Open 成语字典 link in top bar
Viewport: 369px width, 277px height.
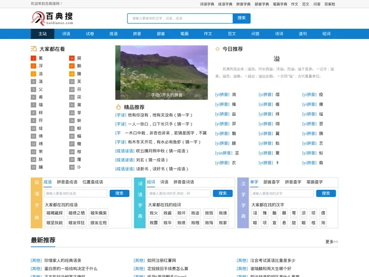click(x=225, y=4)
